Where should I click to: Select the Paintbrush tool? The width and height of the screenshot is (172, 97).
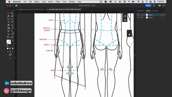pos(12,19)
